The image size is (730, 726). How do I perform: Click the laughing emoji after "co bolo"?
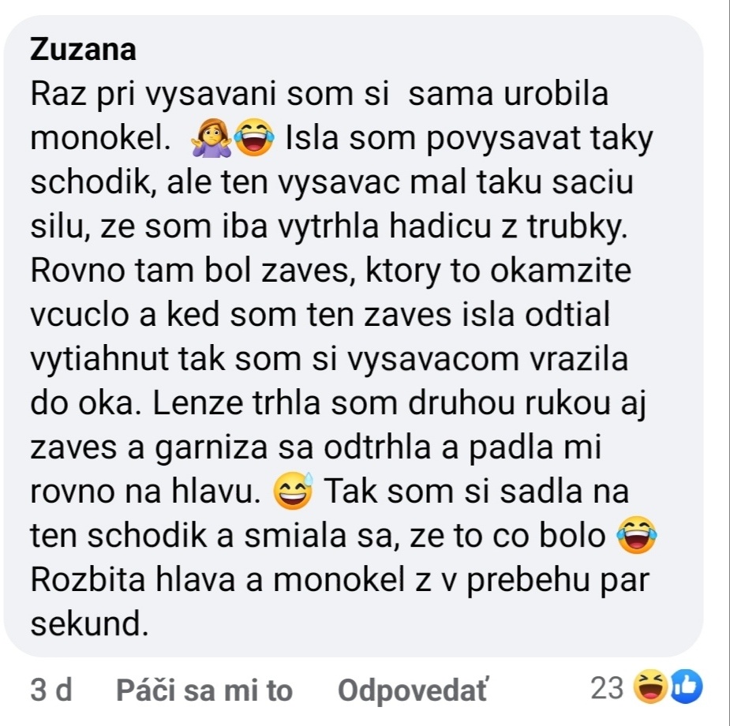[x=636, y=535]
